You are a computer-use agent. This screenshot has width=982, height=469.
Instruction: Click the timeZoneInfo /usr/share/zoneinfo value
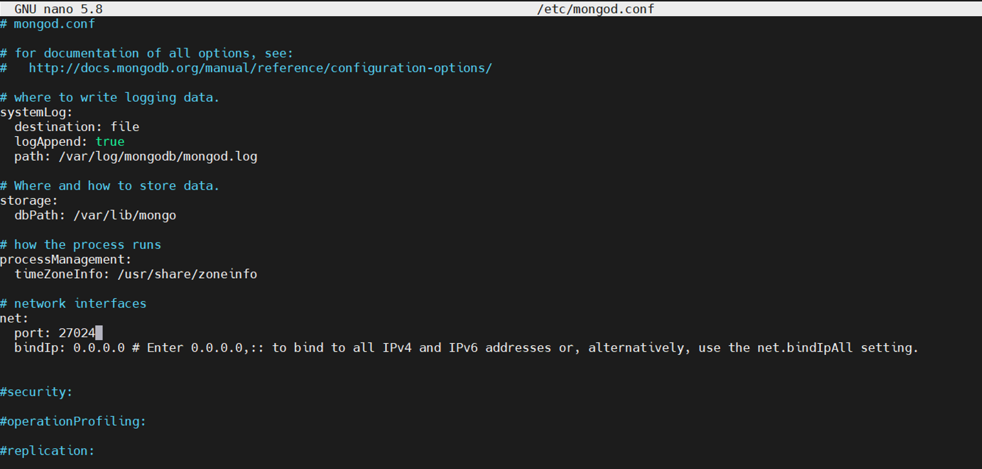(177, 274)
